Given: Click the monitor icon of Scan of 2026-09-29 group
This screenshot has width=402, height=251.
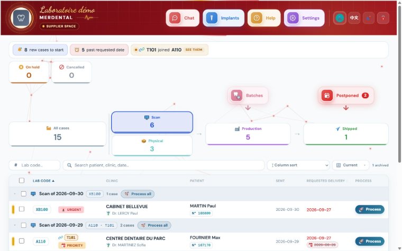Looking at the screenshot, I should 33,225.
